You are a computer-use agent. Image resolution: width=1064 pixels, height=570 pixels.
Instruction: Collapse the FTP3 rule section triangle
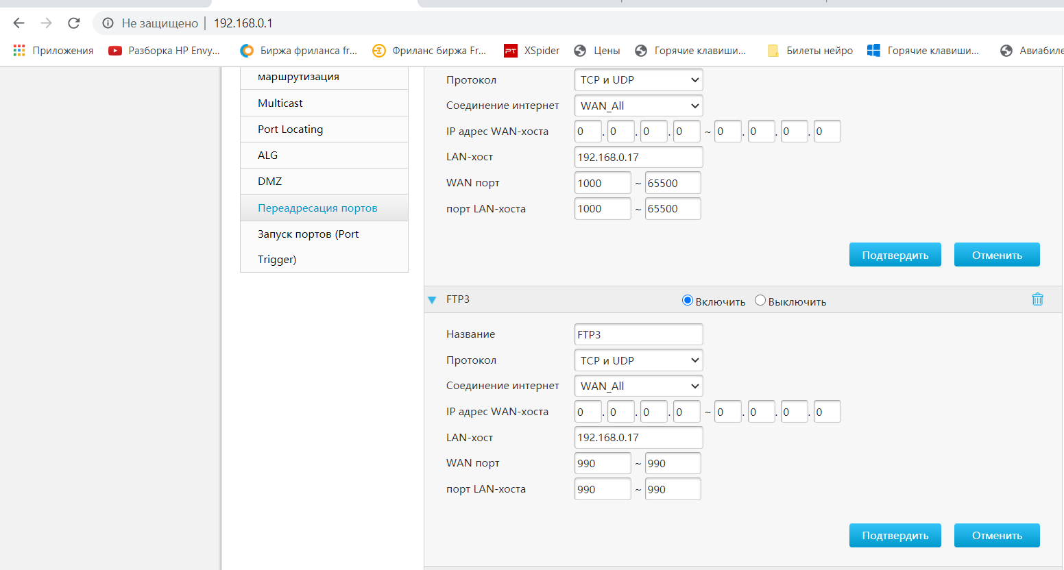(432, 300)
